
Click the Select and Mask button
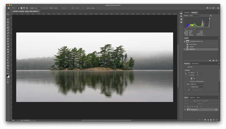91,8
